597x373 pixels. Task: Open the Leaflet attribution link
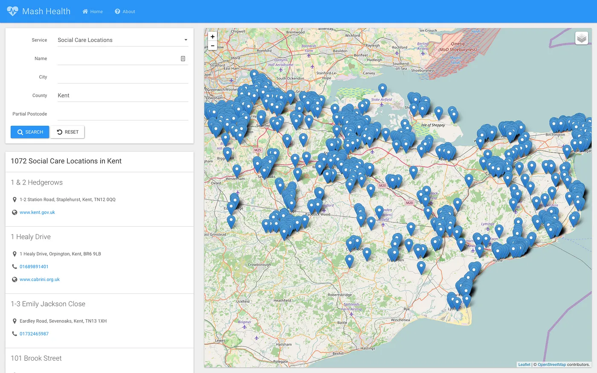pyautogui.click(x=525, y=364)
